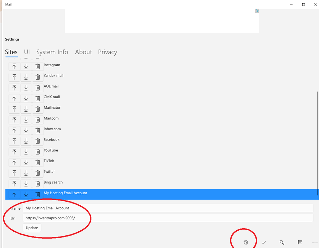The height and width of the screenshot is (248, 319).
Task: Open the About tab
Action: click(84, 52)
